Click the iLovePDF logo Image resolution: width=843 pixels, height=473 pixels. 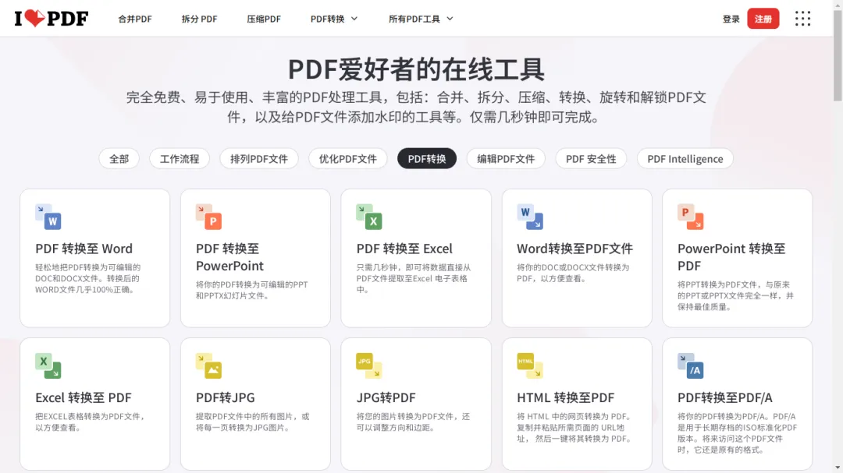(51, 19)
